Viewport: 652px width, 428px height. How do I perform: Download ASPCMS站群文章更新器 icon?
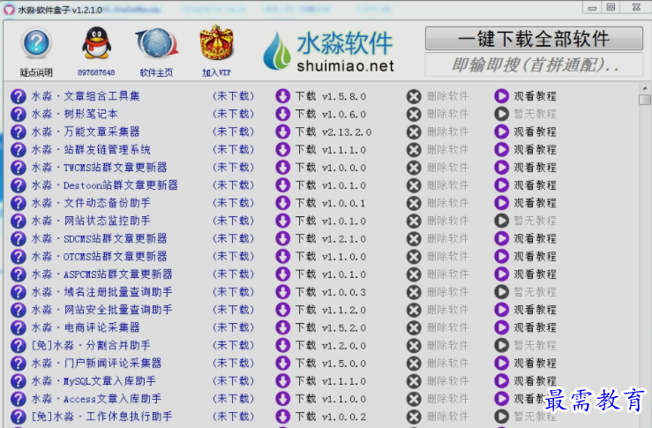pyautogui.click(x=282, y=274)
